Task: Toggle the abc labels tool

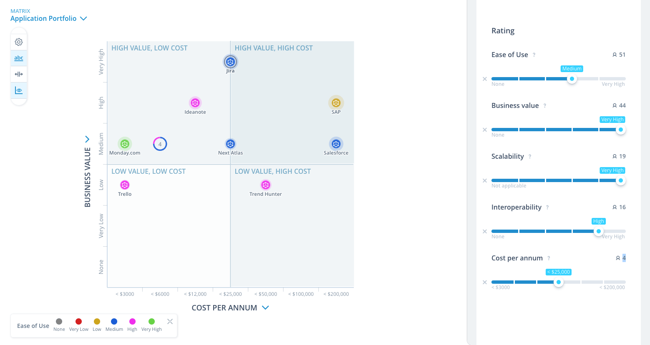Action: (x=18, y=58)
